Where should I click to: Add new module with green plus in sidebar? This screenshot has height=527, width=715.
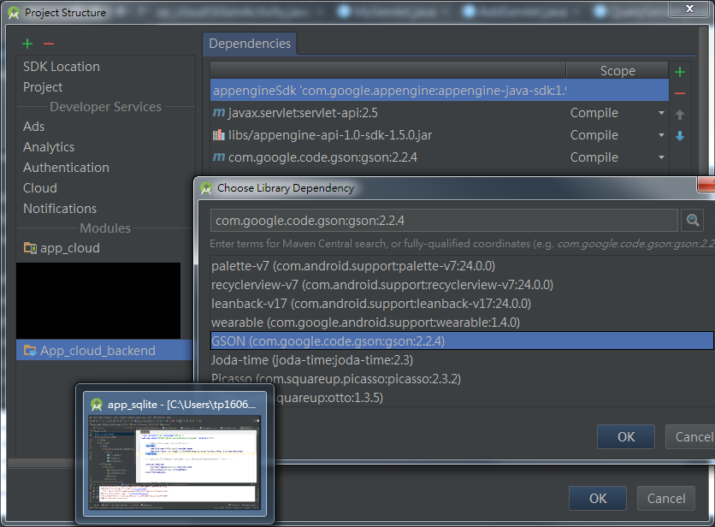[27, 44]
